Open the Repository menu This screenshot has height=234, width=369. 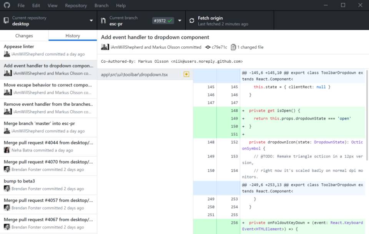click(x=76, y=5)
